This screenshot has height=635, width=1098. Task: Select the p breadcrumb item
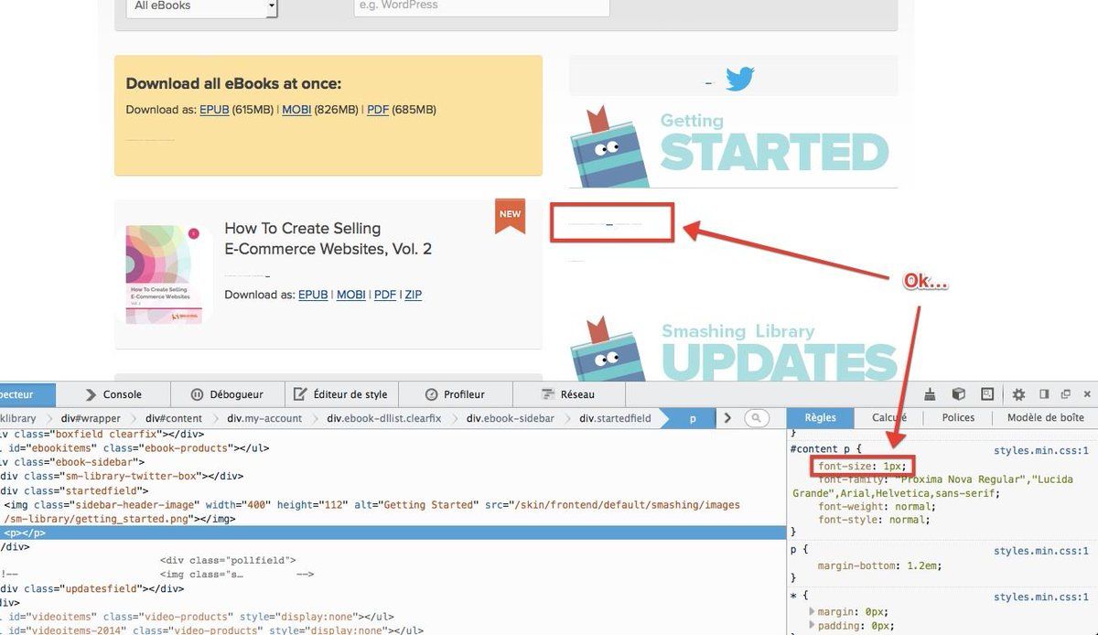[x=693, y=418]
